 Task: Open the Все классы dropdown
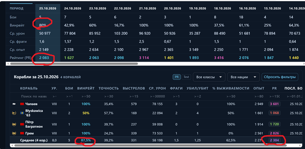point(209,77)
